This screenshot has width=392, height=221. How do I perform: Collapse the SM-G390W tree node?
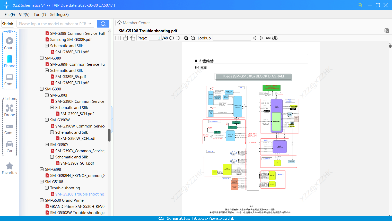47,120
